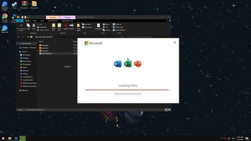Open Explorer help question mark icon
The image size is (251, 141).
tap(170, 21)
